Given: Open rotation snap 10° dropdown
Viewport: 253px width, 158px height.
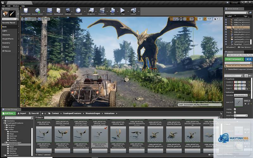Looking at the screenshot, I should pos(200,19).
